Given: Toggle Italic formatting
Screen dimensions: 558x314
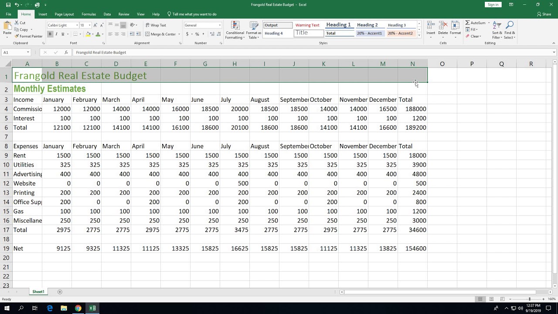Looking at the screenshot, I should [57, 34].
